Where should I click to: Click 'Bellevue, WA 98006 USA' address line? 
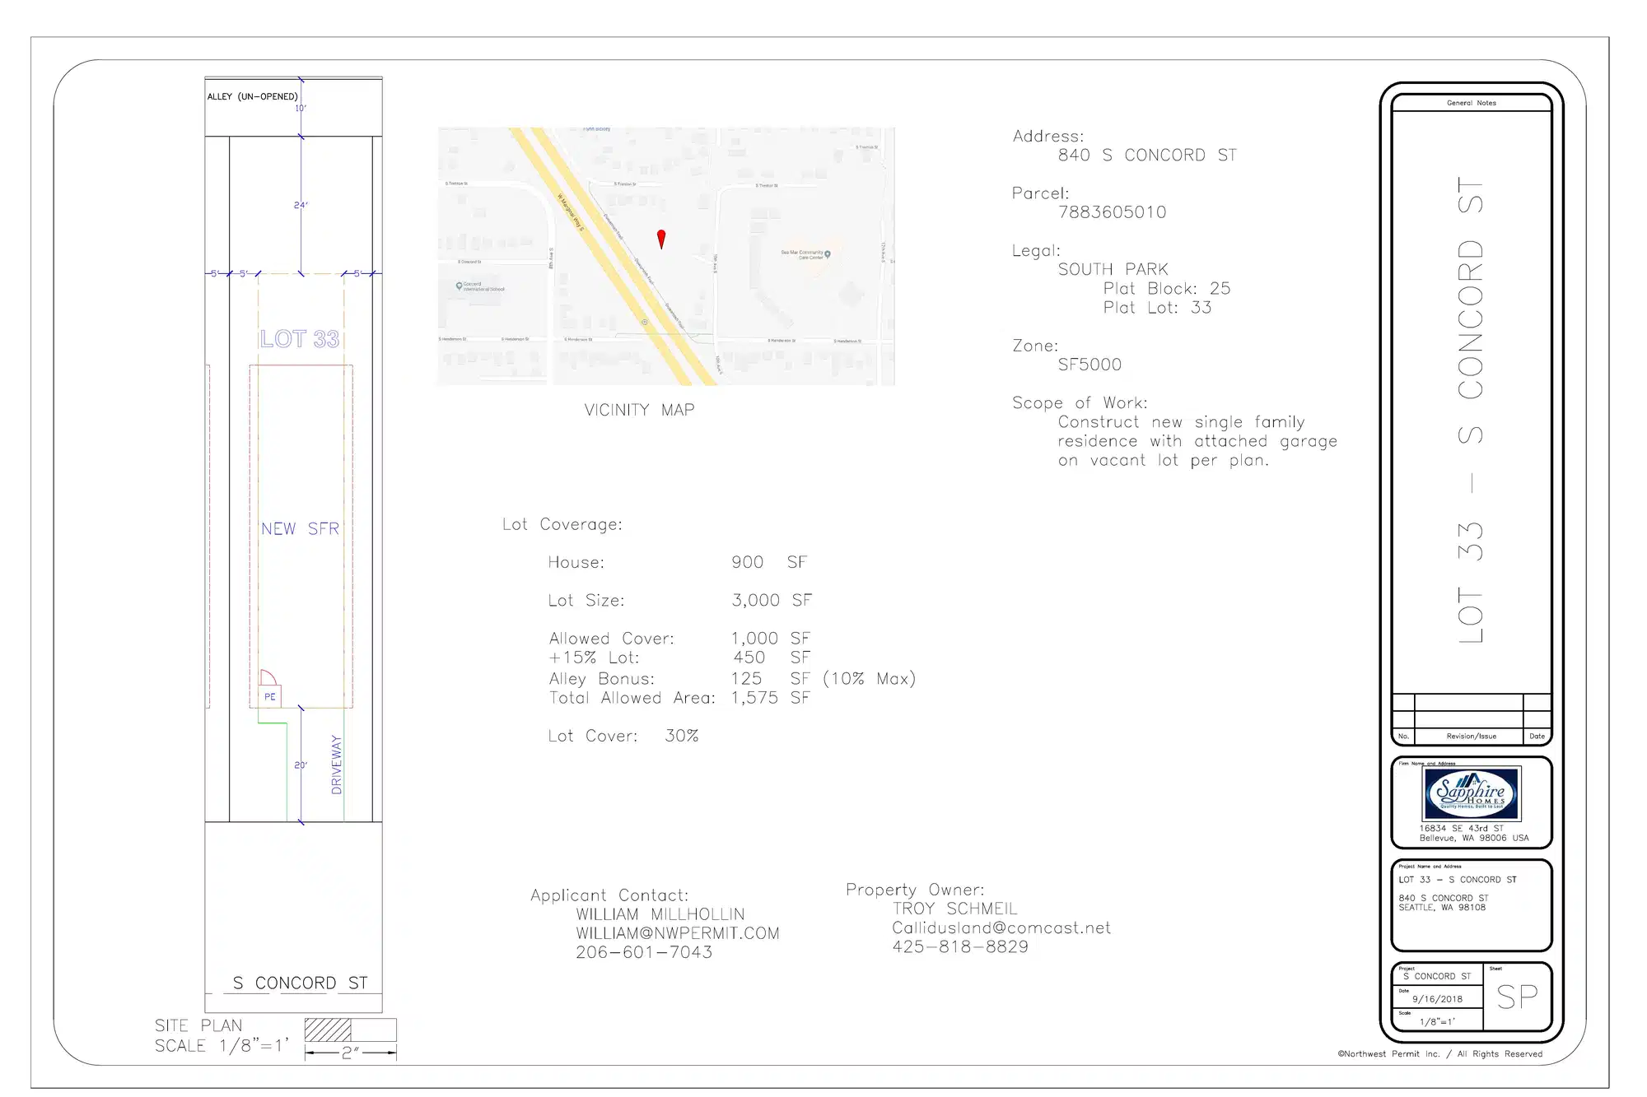(1474, 838)
